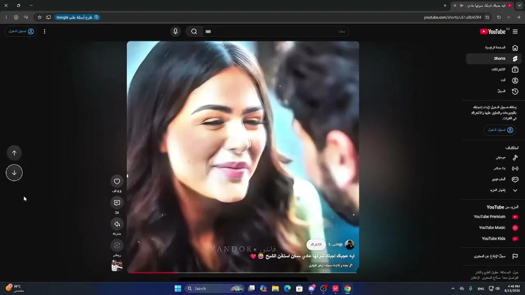Open the weather widget showing 36°C
Screen dimensions: 525x295
point(15,288)
